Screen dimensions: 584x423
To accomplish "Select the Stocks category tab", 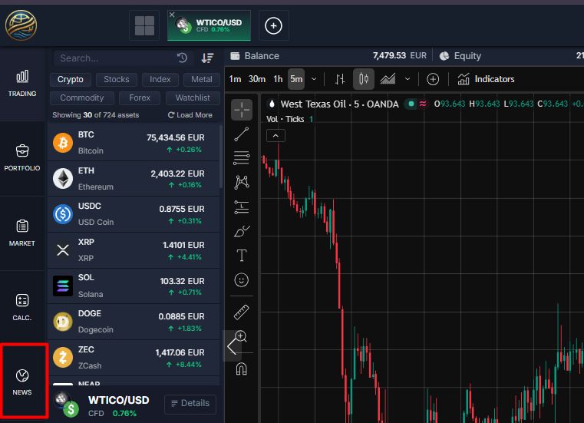I will click(x=117, y=79).
